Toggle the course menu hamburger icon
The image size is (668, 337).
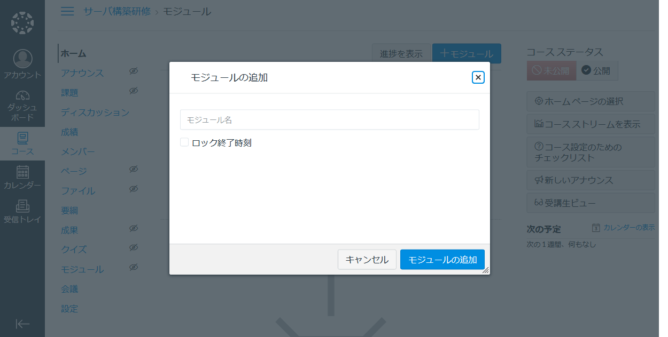67,11
